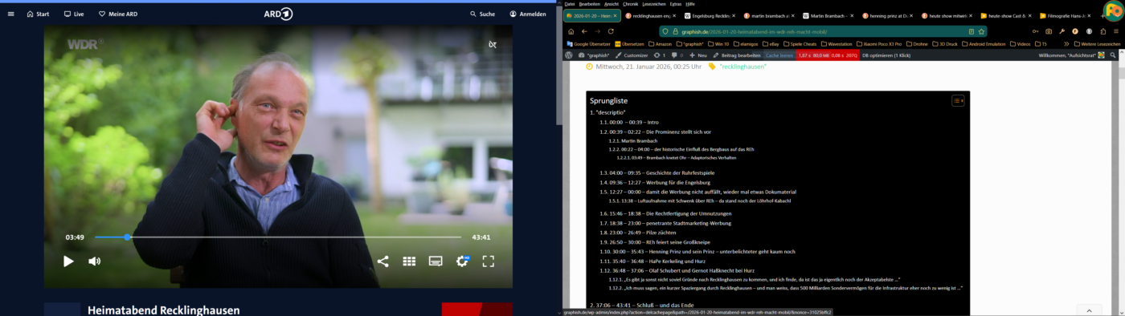Open the ARD Live section
1125x316 pixels.
(x=73, y=14)
